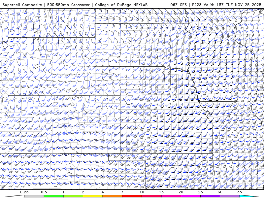Viewport: 264px width, 198px height.
Task: Click the legend value '15'
Action: (161, 192)
